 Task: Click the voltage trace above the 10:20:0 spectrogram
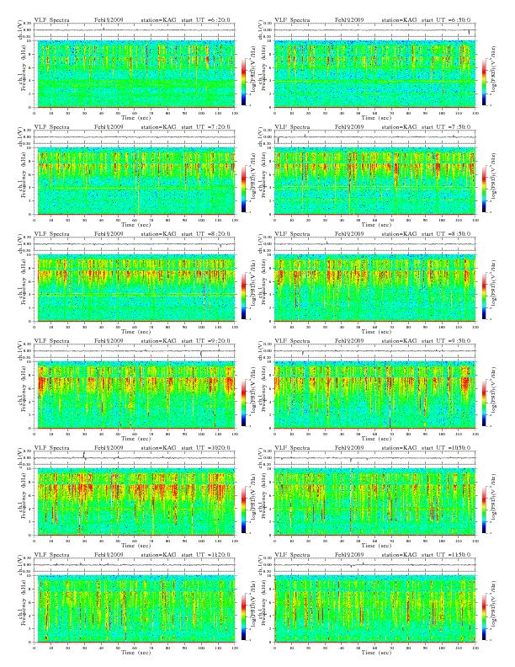click(x=135, y=457)
